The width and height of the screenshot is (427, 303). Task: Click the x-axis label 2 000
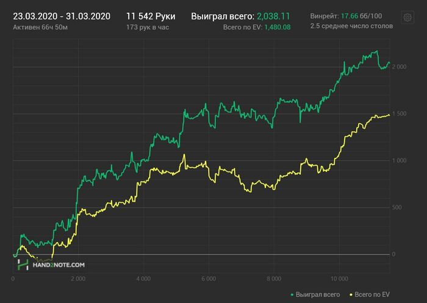pyautogui.click(x=78, y=279)
